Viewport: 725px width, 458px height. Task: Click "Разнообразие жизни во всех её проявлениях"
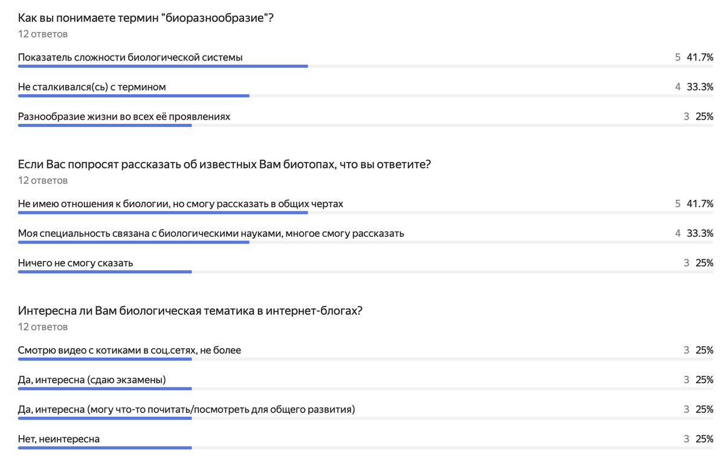(124, 116)
